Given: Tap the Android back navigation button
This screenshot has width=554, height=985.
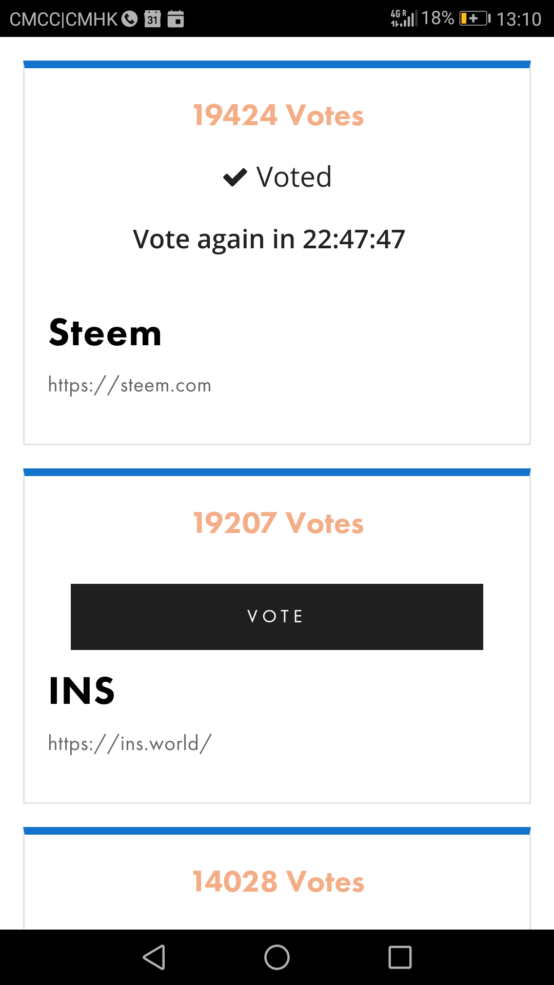Looking at the screenshot, I should [x=154, y=957].
